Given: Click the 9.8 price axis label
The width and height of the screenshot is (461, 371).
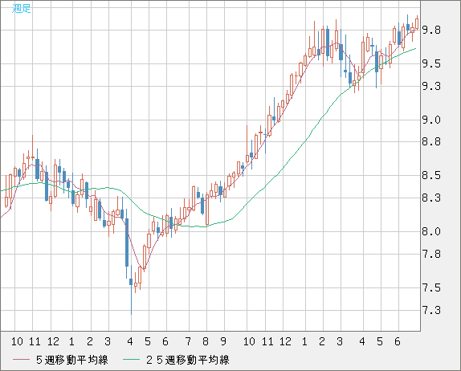Looking at the screenshot, I should pyautogui.click(x=431, y=30).
